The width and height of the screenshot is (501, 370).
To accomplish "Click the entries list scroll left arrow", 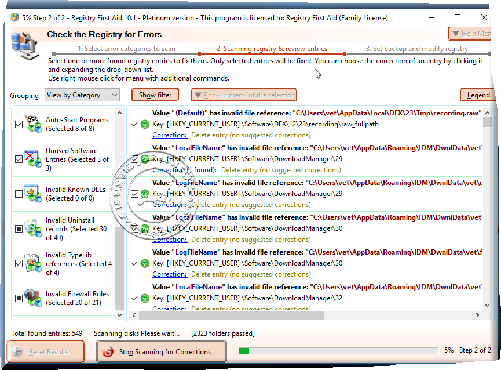I will 134,315.
